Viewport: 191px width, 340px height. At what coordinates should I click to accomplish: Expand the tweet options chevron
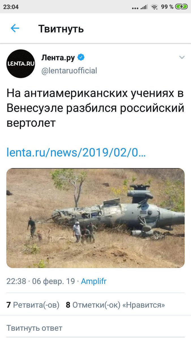pyautogui.click(x=182, y=58)
